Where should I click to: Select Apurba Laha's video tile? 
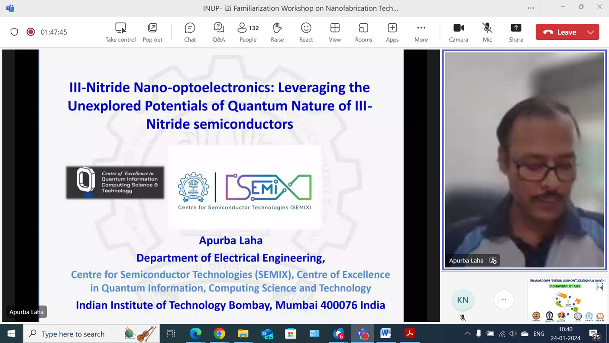(x=524, y=160)
